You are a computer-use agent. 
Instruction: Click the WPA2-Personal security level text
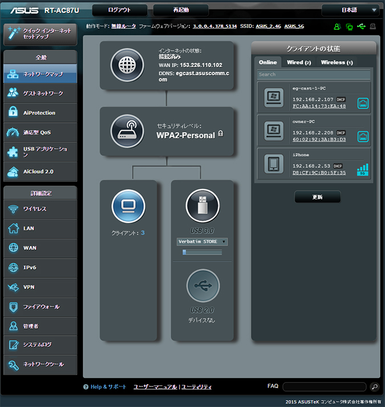pyautogui.click(x=185, y=135)
